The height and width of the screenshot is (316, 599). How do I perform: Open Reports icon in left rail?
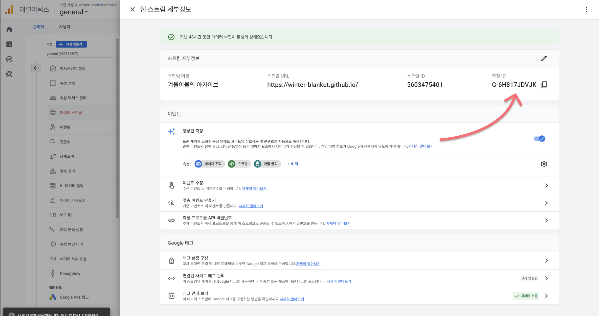click(9, 44)
